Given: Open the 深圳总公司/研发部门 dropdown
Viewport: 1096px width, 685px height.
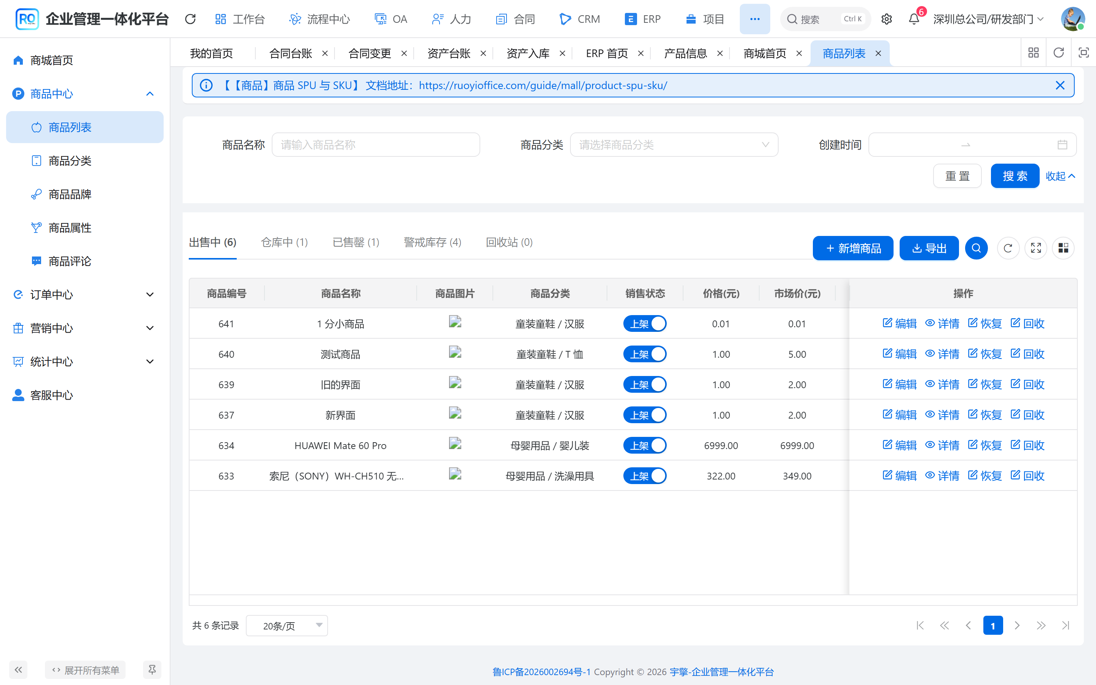Looking at the screenshot, I should click(988, 19).
